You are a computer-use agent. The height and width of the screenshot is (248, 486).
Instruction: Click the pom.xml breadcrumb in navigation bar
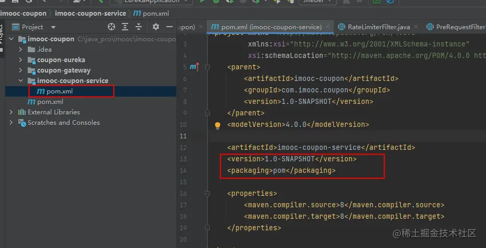pyautogui.click(x=151, y=14)
